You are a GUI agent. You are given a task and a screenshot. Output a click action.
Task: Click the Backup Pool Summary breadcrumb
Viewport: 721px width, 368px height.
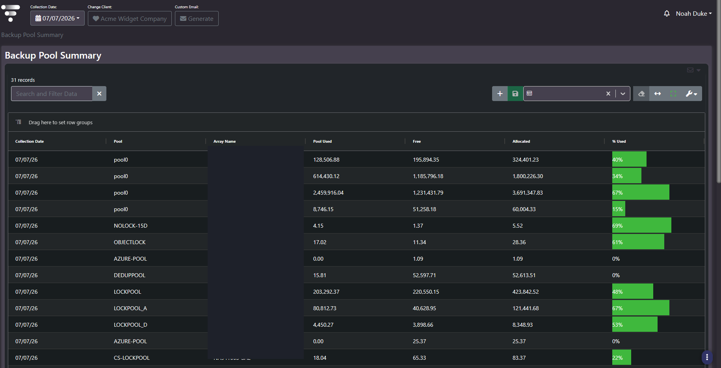32,35
